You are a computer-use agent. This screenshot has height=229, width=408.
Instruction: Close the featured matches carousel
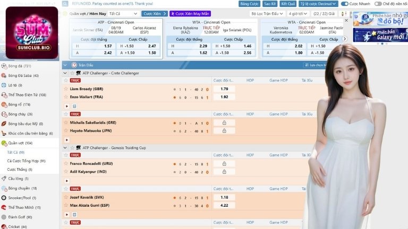pyautogui.click(x=346, y=20)
